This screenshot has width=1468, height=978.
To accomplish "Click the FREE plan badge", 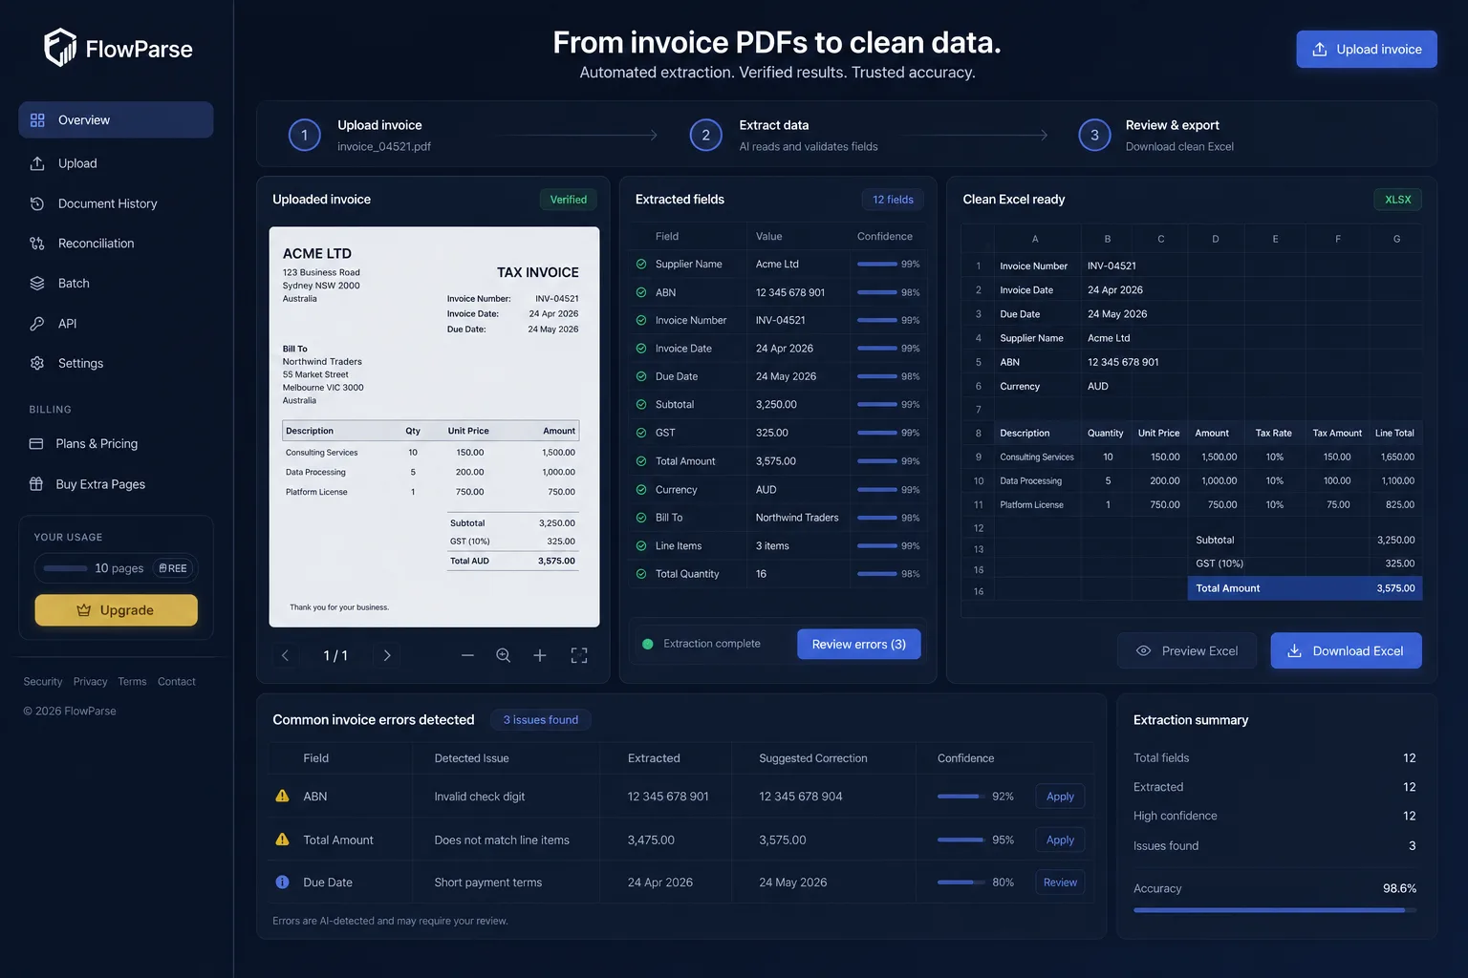I will 173,568.
